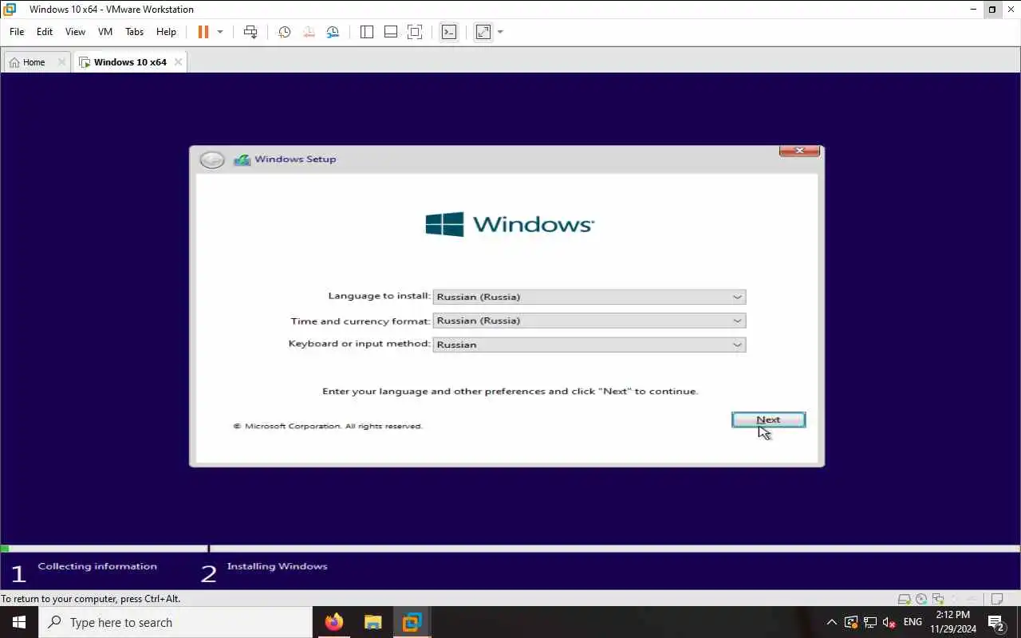The image size is (1021, 638).
Task: Click the taskbar search box
Action: [175, 622]
